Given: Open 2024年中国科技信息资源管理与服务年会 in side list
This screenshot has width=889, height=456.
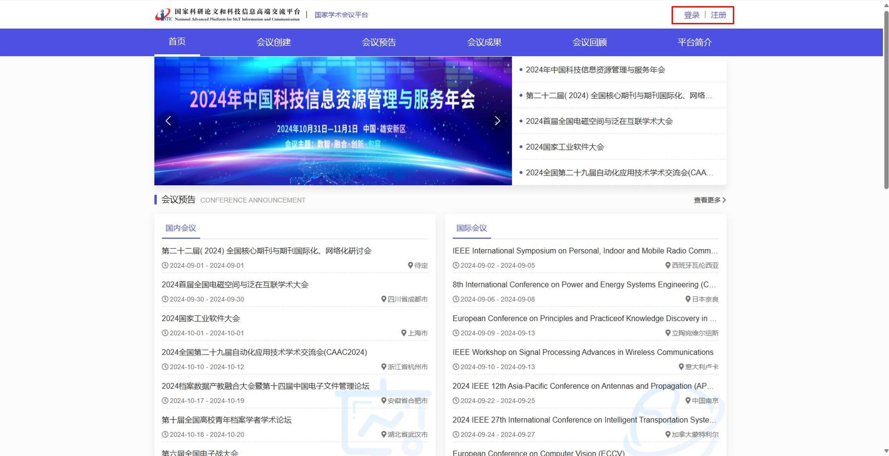Looking at the screenshot, I should 595,70.
